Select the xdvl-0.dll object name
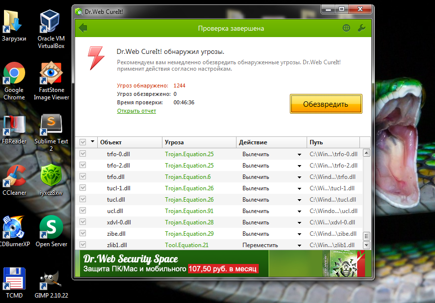 point(119,222)
